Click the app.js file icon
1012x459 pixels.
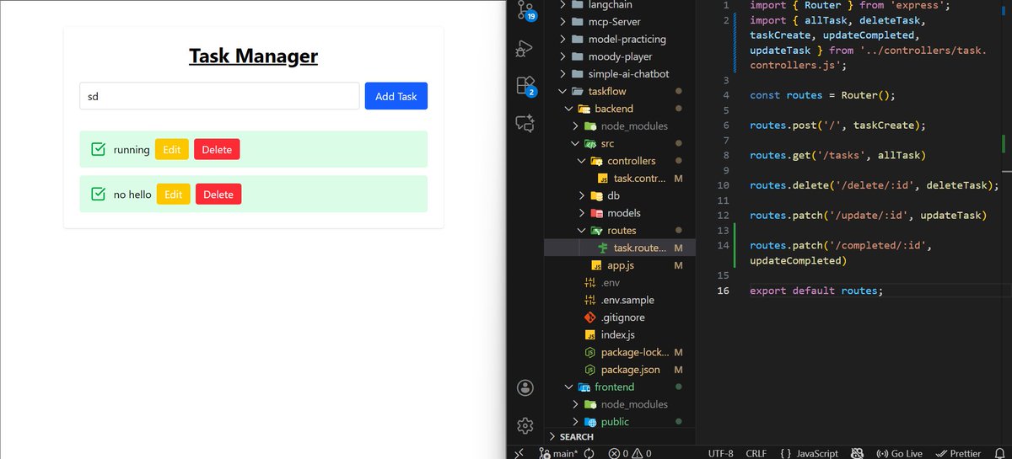coord(597,265)
